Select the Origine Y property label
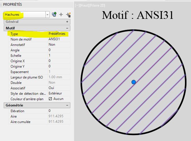The image size is (191, 141). pos(18,67)
